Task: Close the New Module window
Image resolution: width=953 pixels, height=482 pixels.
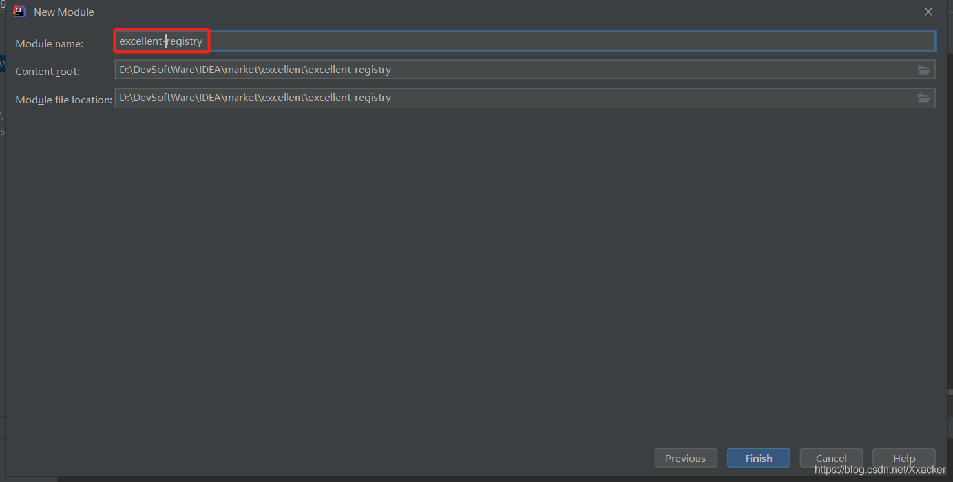Action: (928, 12)
